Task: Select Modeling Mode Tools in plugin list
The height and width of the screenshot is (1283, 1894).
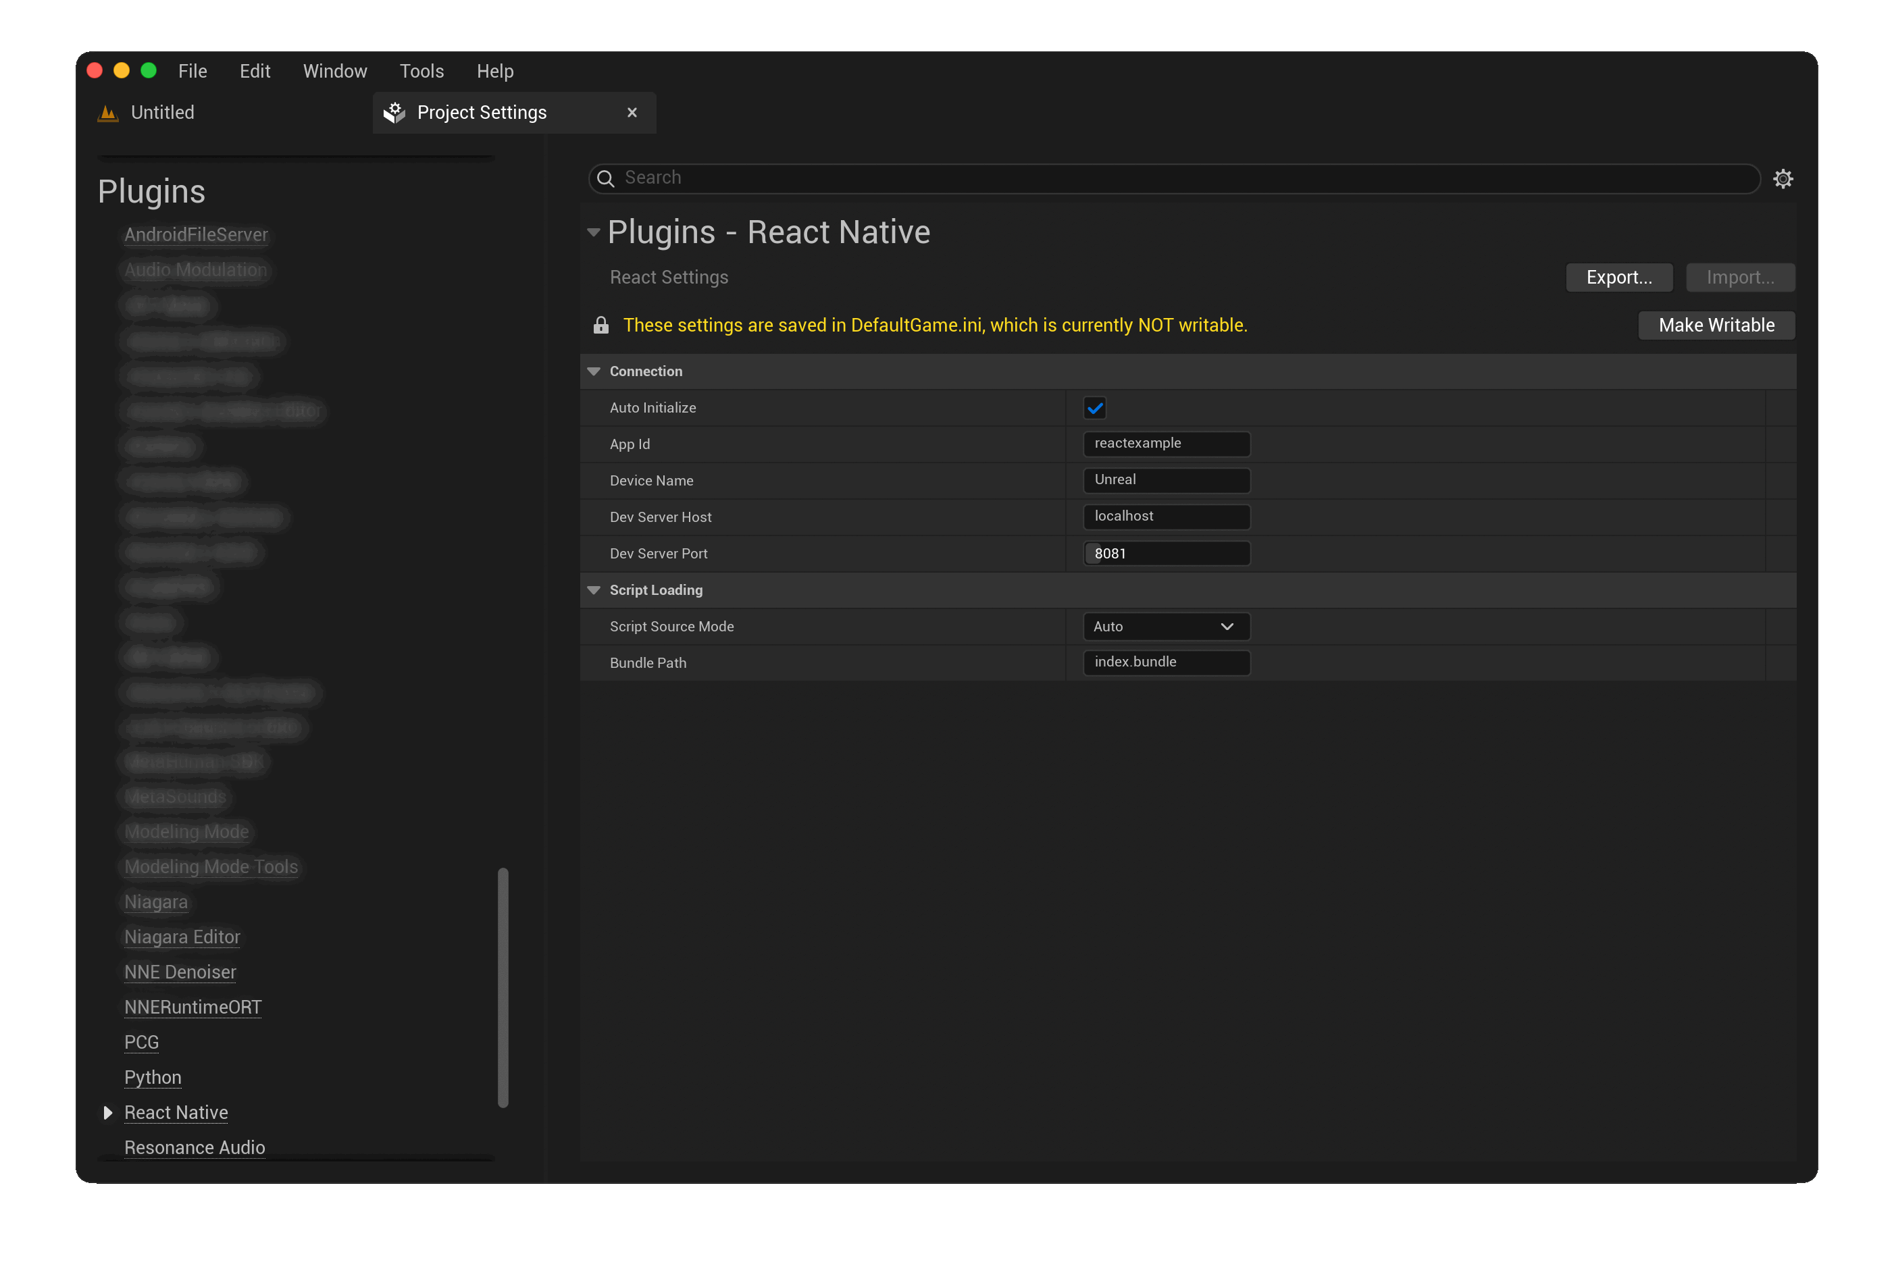Action: click(211, 868)
